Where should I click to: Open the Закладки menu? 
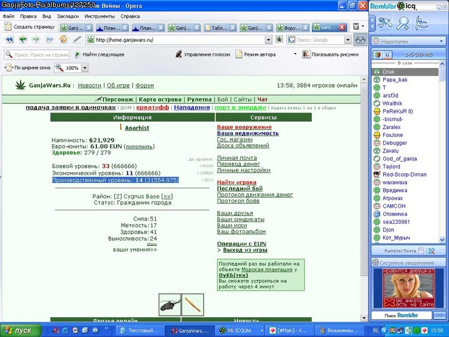(68, 16)
